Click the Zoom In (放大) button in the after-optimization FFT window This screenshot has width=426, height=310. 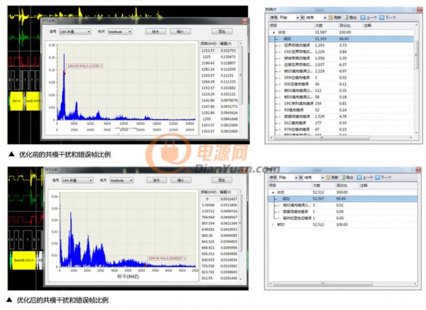click(x=157, y=180)
